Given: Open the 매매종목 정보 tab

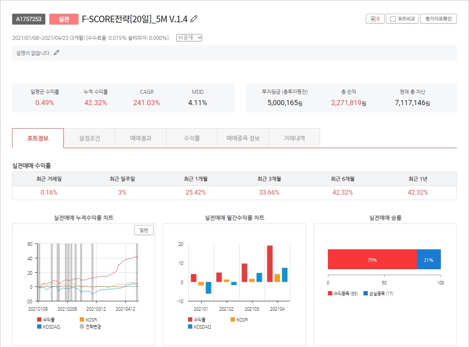Looking at the screenshot, I should click(243, 138).
